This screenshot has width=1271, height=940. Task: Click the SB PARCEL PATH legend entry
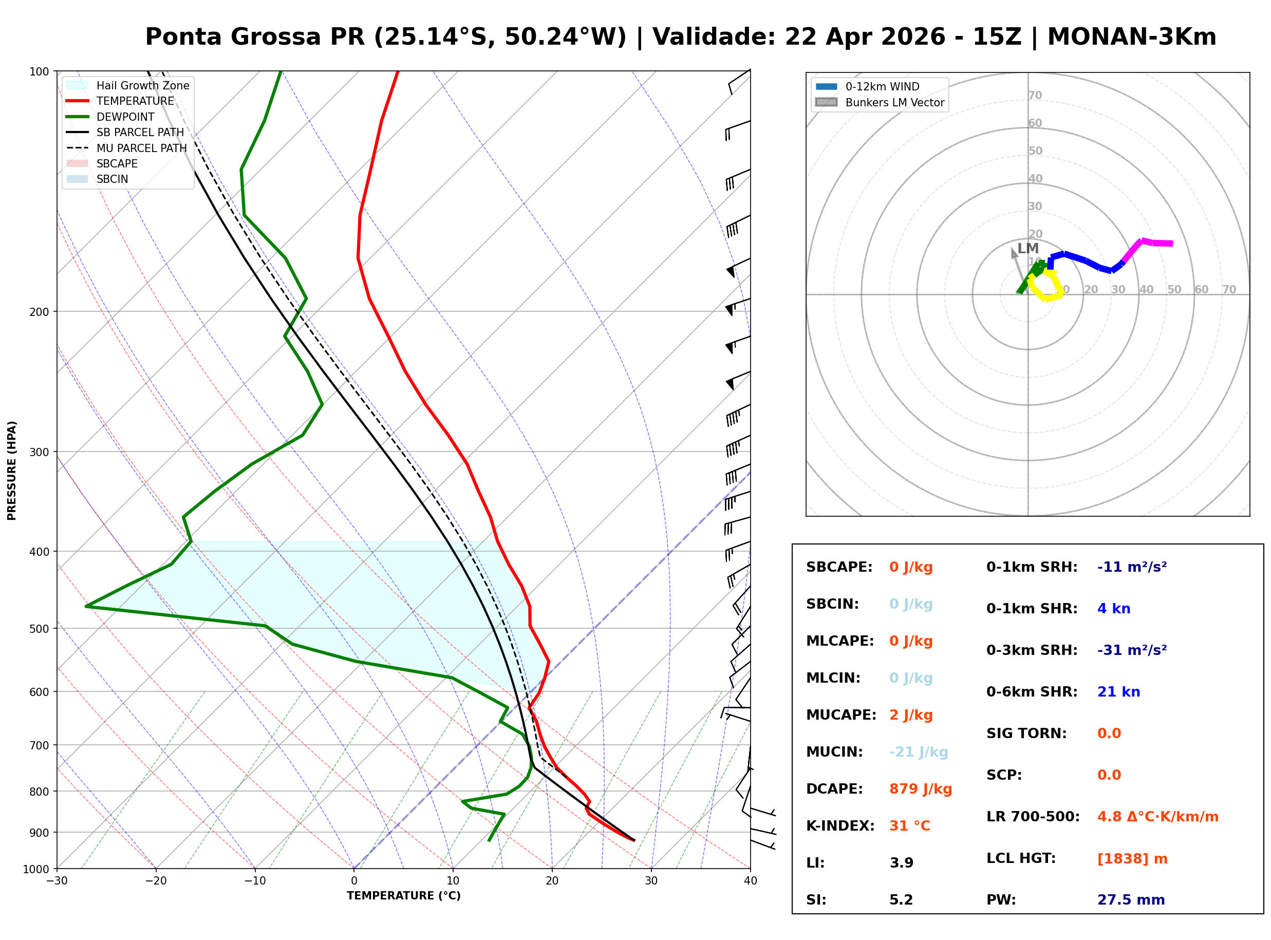click(78, 132)
